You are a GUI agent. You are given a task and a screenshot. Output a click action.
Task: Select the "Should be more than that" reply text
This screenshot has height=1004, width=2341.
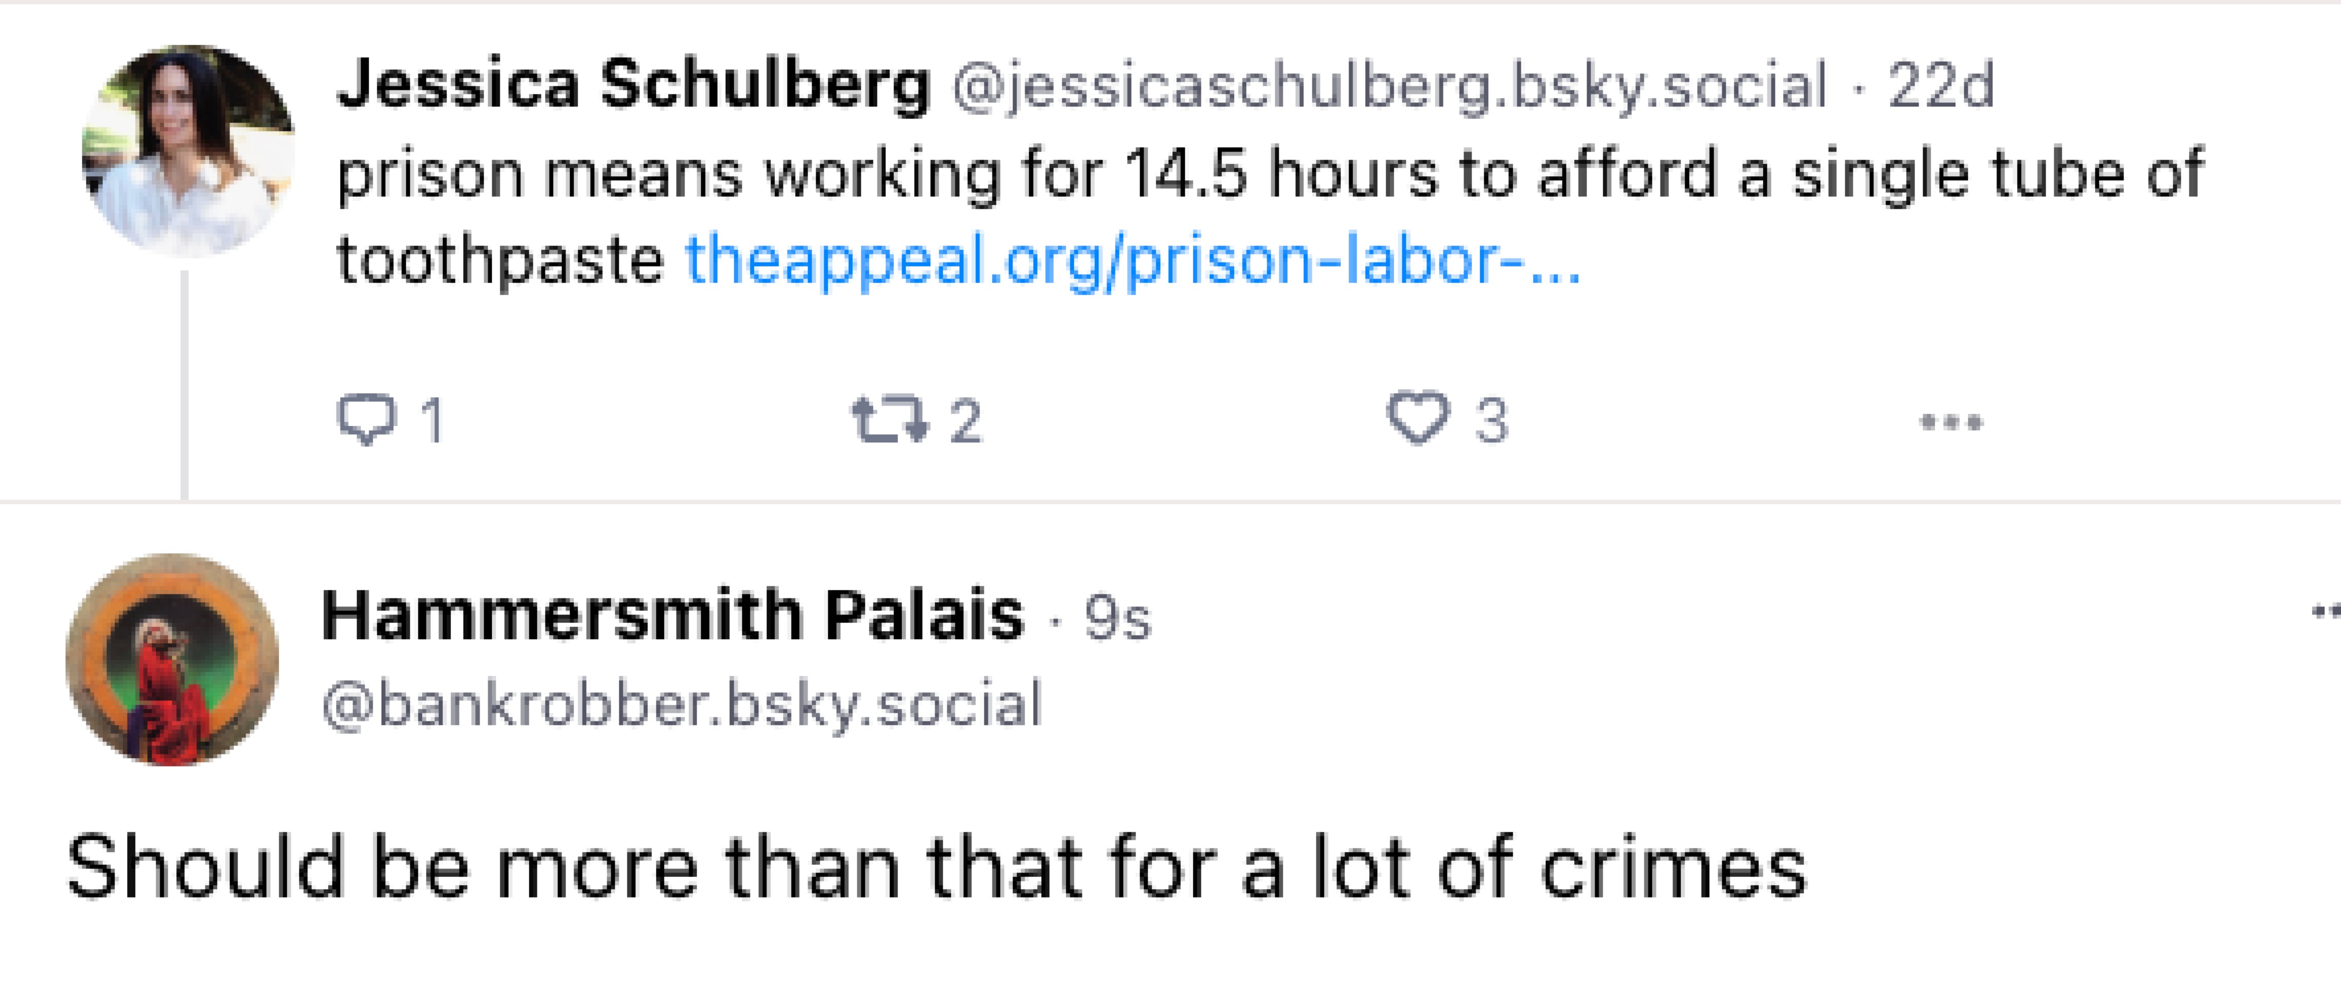pyautogui.click(x=936, y=868)
